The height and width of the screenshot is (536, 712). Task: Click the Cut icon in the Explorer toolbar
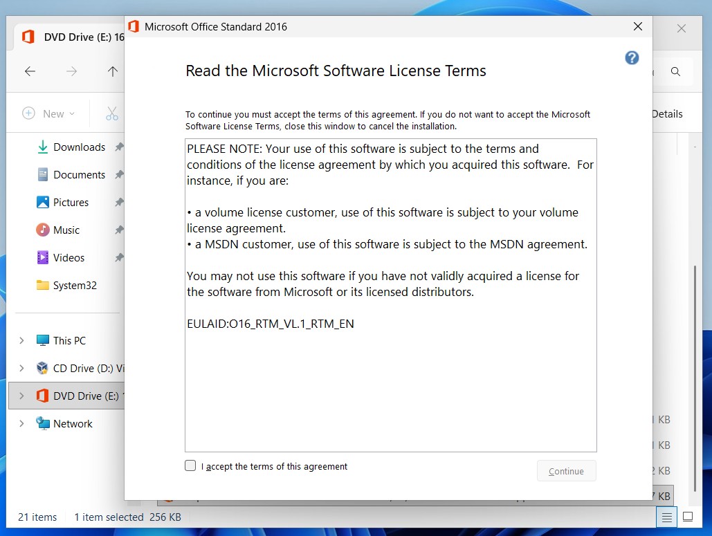point(112,113)
